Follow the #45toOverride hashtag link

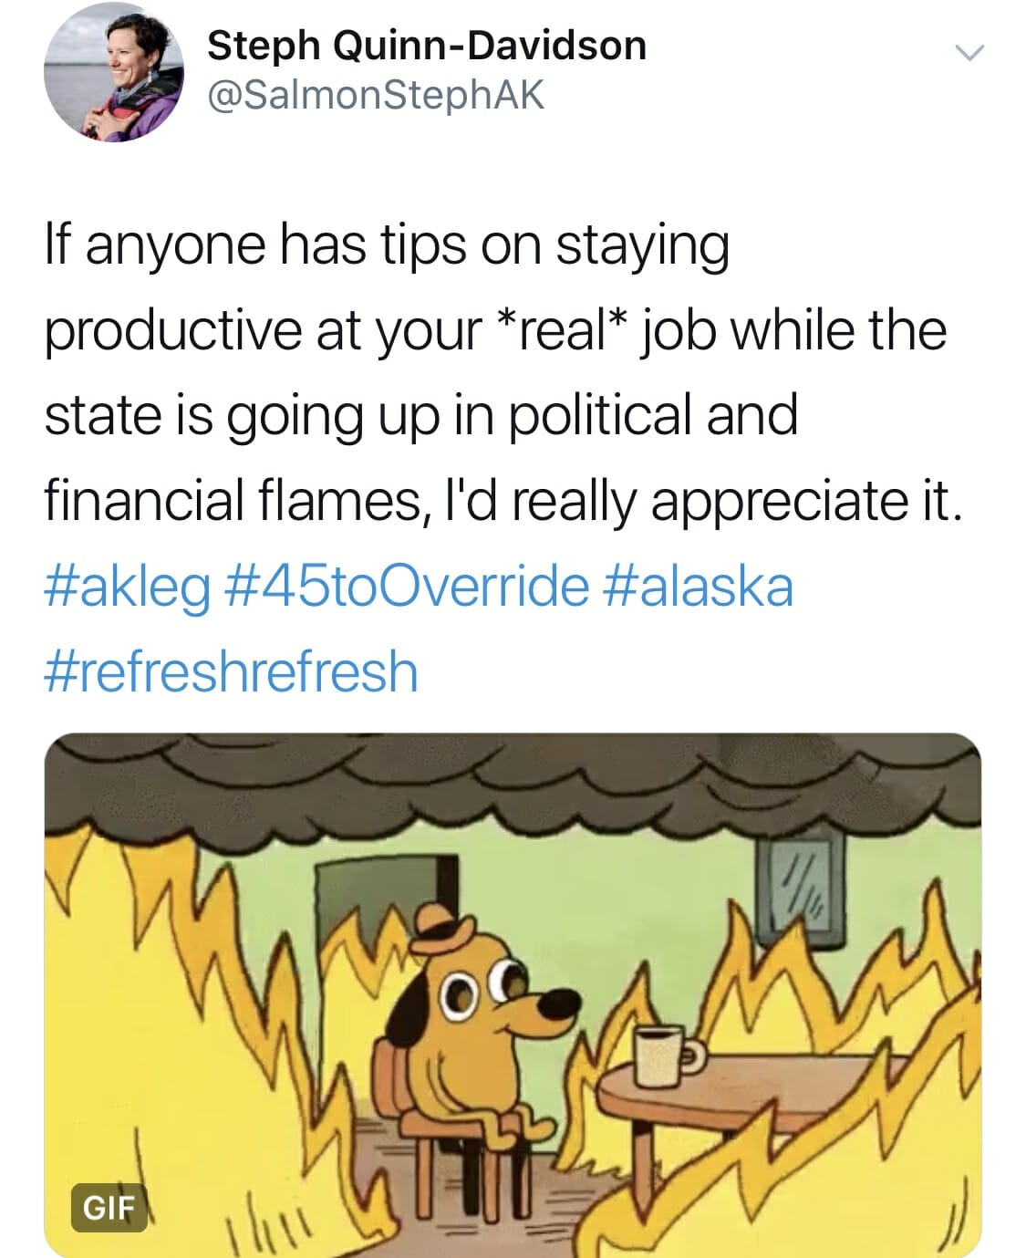point(406,585)
